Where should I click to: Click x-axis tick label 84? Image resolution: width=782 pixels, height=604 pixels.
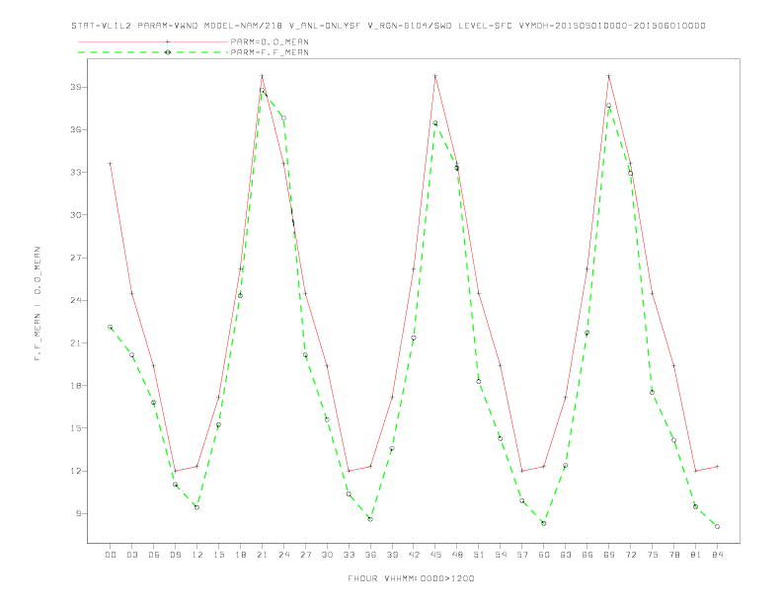(x=717, y=555)
